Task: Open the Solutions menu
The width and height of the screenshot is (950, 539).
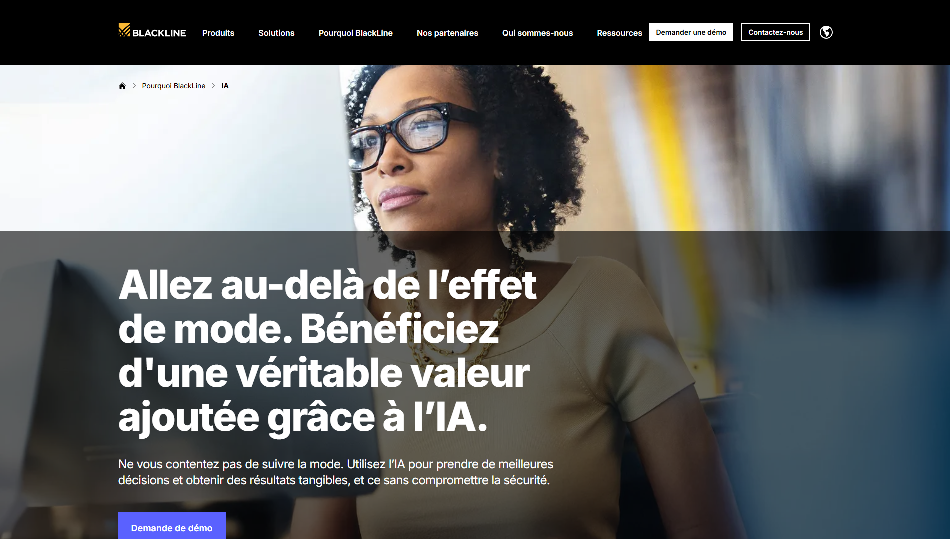Action: click(x=276, y=33)
